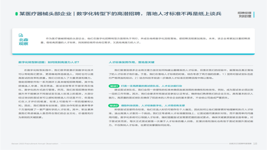Click the teal underline bar below the white card
The height and width of the screenshot is (150, 267).
(x=133, y=54)
